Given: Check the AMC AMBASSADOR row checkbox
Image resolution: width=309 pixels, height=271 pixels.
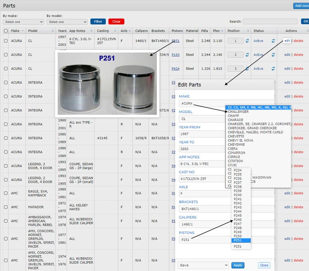Looking at the screenshot, I should click(x=6, y=221).
